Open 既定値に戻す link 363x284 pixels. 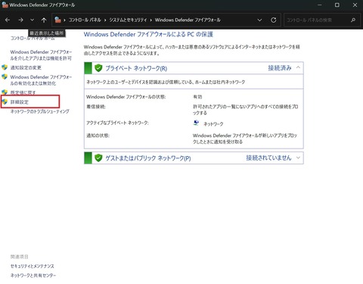23,92
